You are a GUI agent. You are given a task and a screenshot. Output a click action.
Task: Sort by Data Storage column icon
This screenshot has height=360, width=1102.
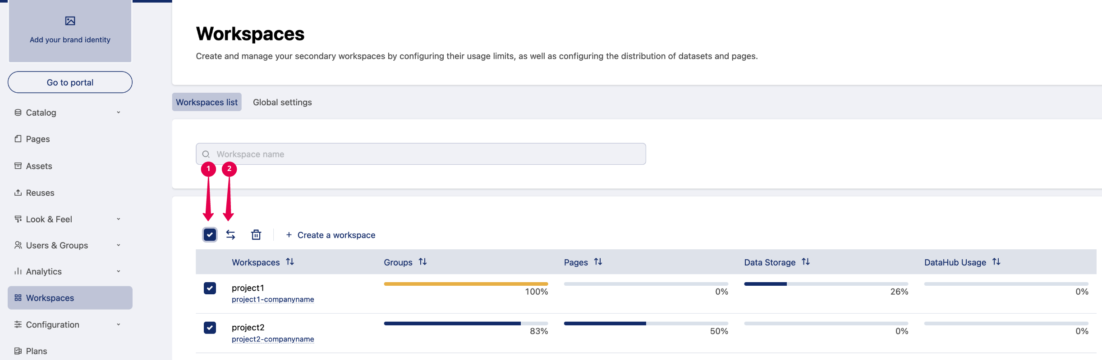(806, 262)
